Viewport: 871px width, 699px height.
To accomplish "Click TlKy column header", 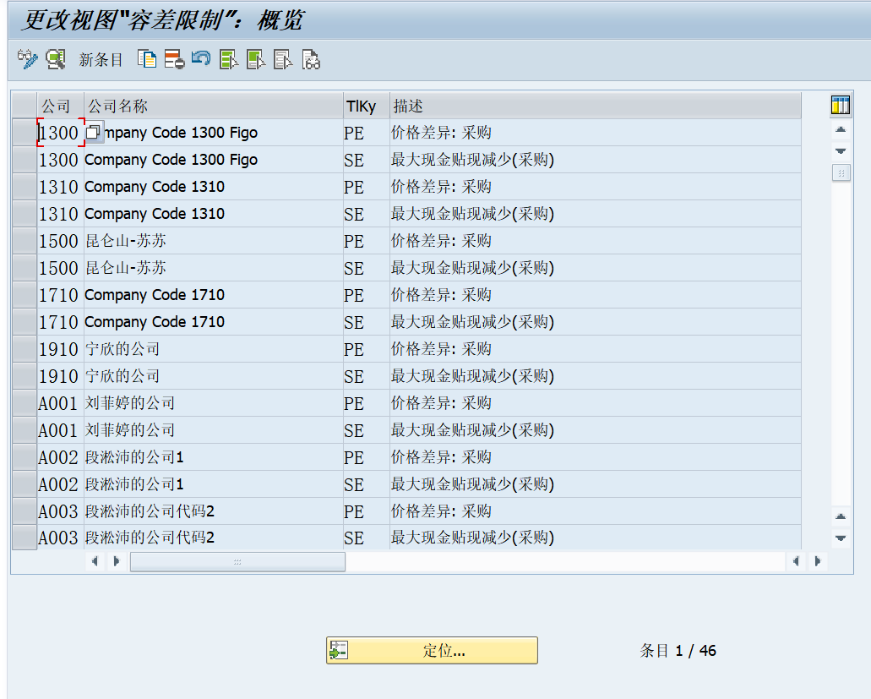I will tap(367, 106).
